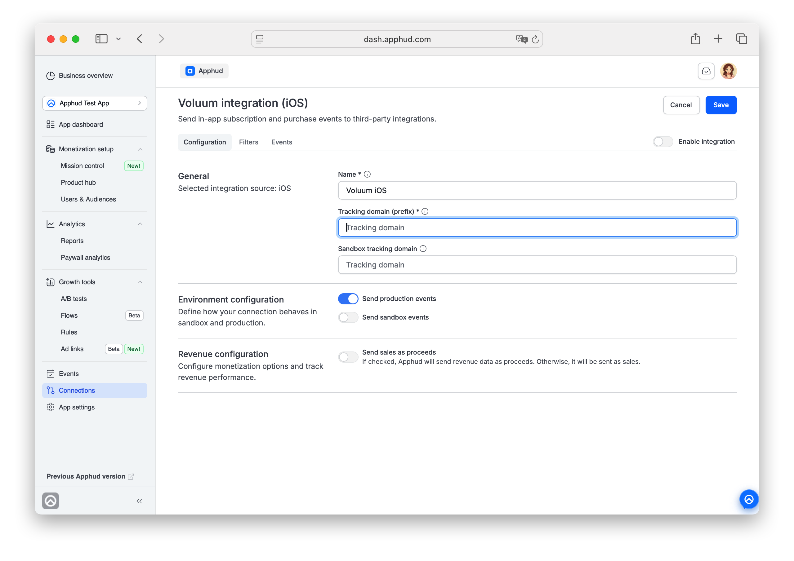This screenshot has height=561, width=794.
Task: Click the App settings gear icon
Action: coord(51,407)
